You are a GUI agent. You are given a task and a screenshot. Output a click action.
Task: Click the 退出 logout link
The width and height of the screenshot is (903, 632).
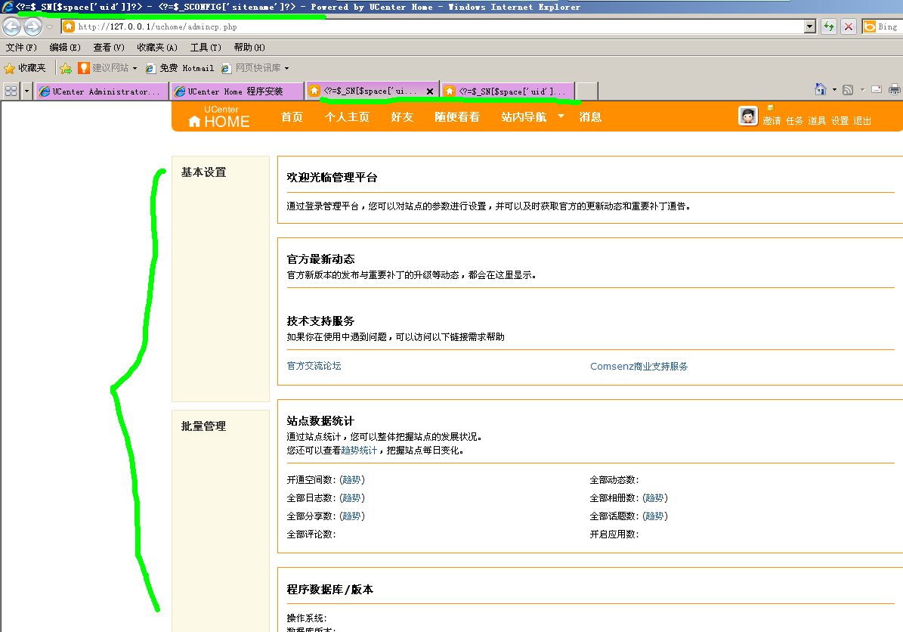point(862,120)
